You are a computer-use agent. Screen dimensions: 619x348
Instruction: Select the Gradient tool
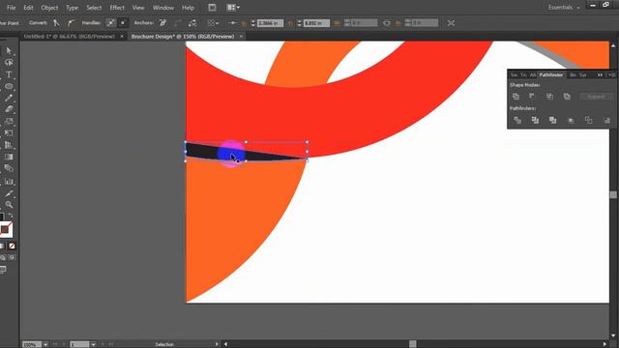tap(9, 157)
